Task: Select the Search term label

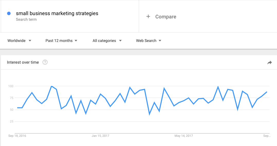Action: tap(26, 19)
